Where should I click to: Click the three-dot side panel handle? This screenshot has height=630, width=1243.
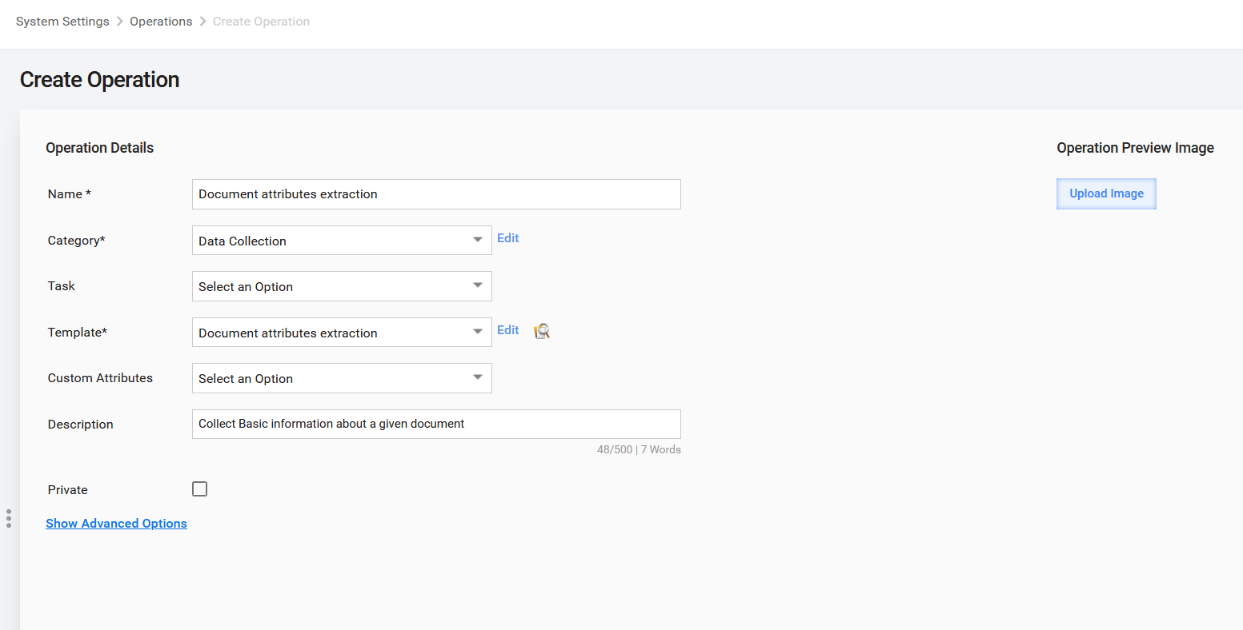pos(9,518)
